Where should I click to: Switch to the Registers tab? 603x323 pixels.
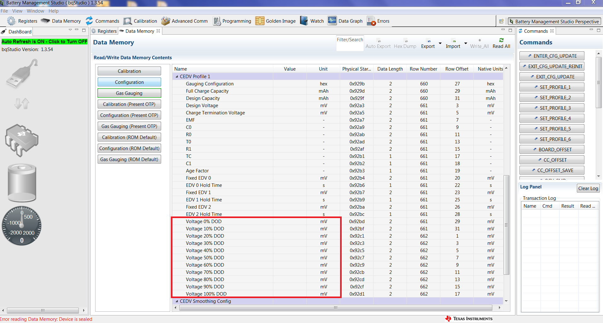click(104, 31)
